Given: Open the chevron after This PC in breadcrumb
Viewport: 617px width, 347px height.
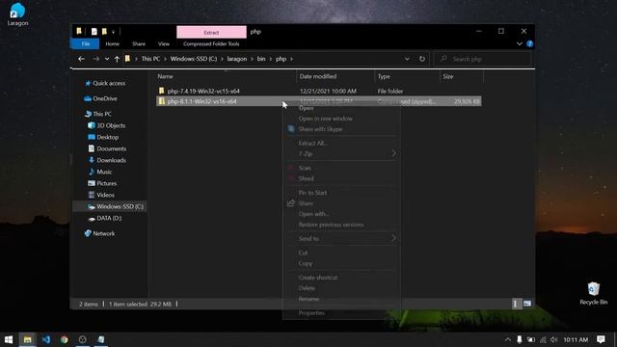Looking at the screenshot, I should click(165, 59).
